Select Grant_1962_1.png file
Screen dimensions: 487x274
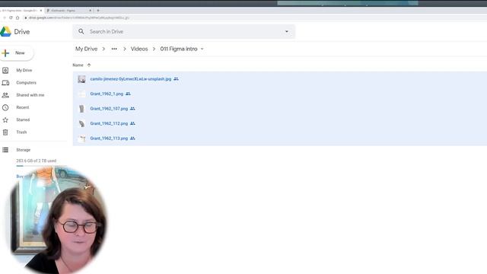coord(107,94)
